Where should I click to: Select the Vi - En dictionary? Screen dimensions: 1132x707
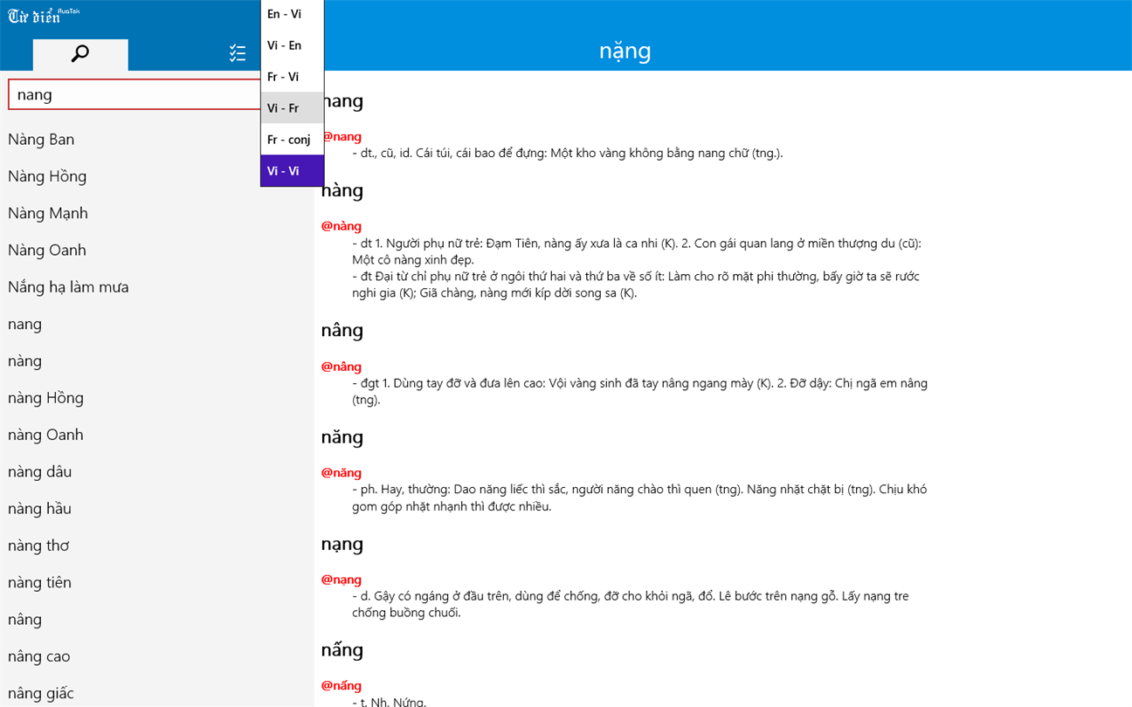point(292,45)
